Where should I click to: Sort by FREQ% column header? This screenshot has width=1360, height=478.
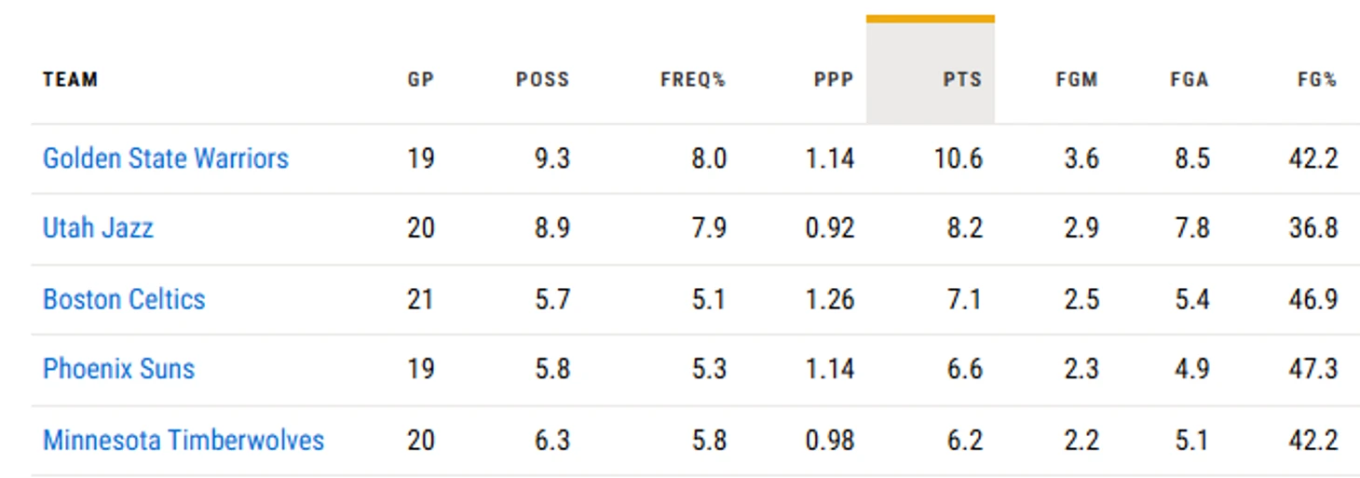[693, 79]
